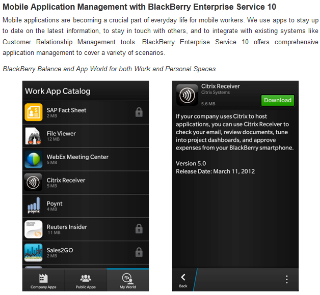Image resolution: width=320 pixels, height=295 pixels.
Task: Tap the lock icon on Sales2GO row
Action: point(139,252)
